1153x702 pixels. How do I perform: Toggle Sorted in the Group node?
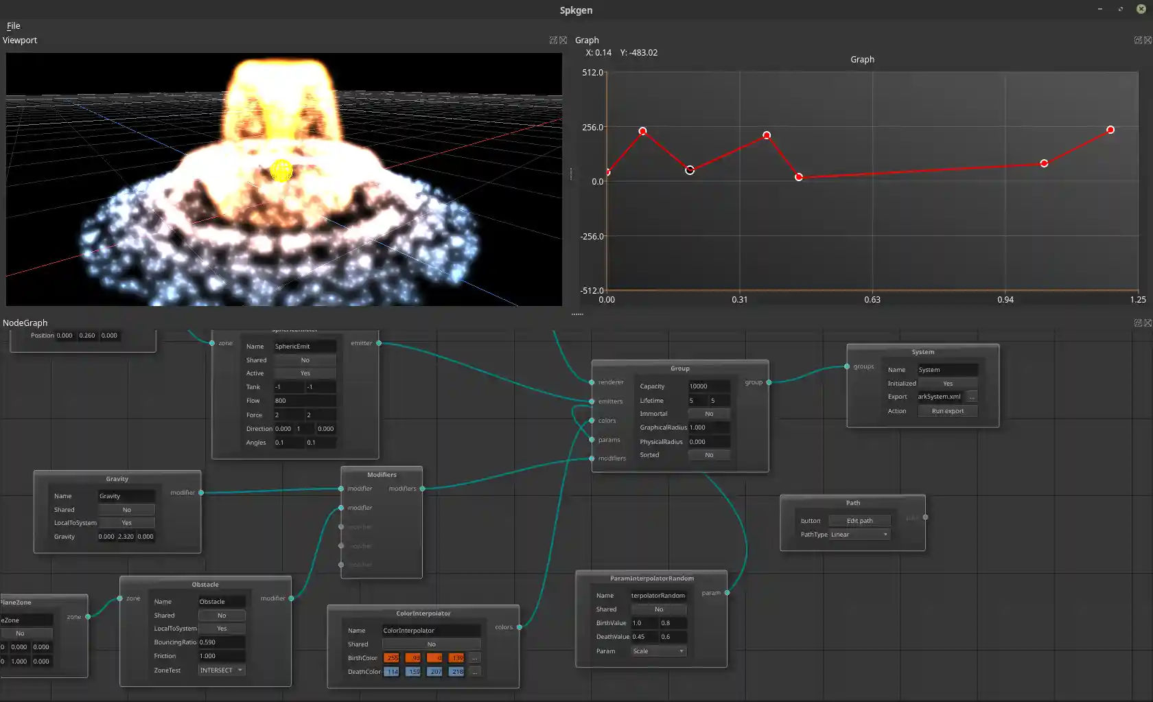[709, 455]
